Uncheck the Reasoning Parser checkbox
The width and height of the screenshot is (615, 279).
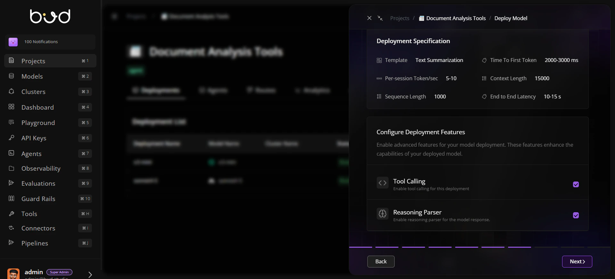(576, 215)
